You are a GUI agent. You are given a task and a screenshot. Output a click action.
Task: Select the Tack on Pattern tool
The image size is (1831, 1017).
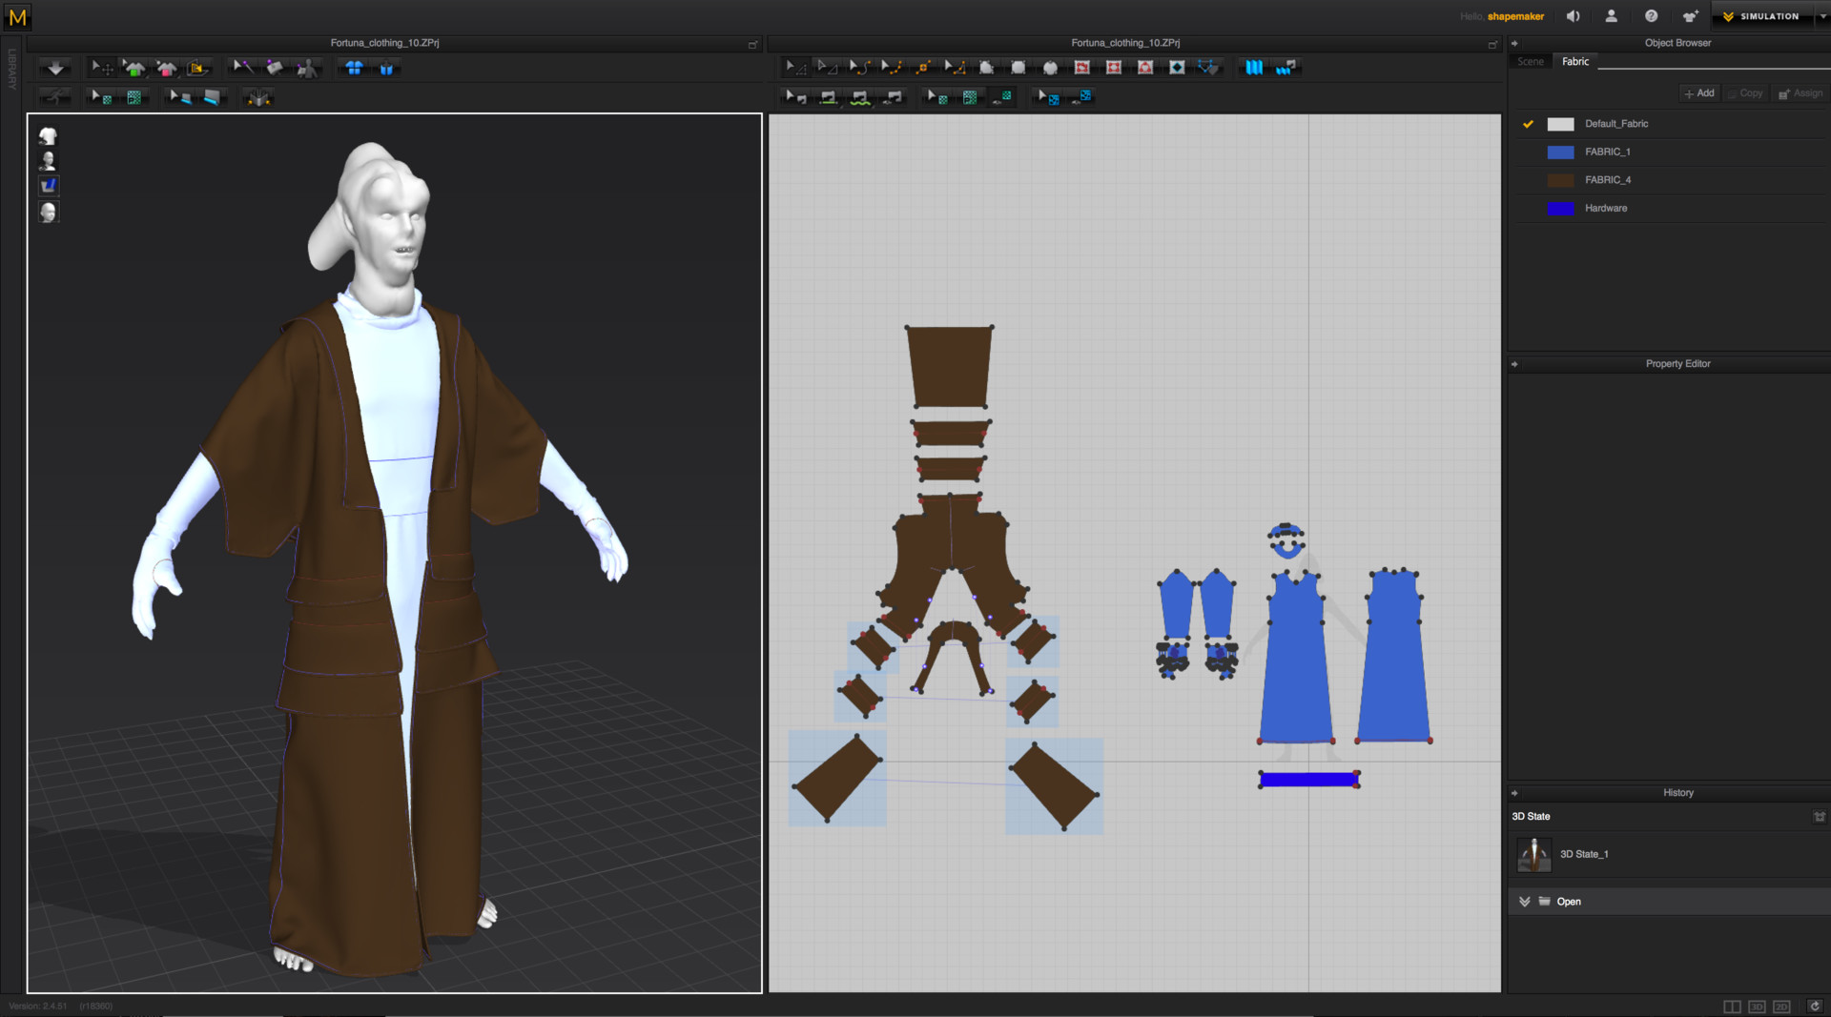click(275, 67)
